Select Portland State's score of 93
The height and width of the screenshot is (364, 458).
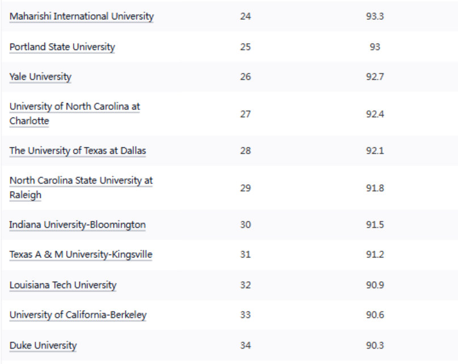(375, 47)
